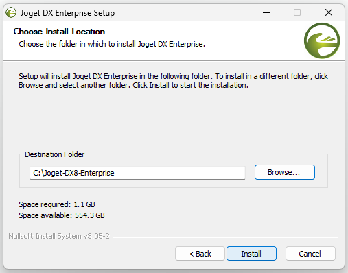
Task: Click the disabled maximize window button
Action: (297, 12)
